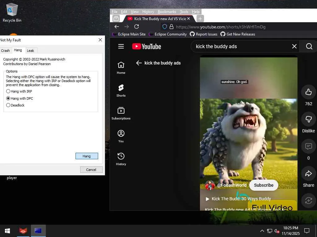This screenshot has height=237, width=317.
Task: Open Get New Releases bookmark
Action: [x=238, y=34]
